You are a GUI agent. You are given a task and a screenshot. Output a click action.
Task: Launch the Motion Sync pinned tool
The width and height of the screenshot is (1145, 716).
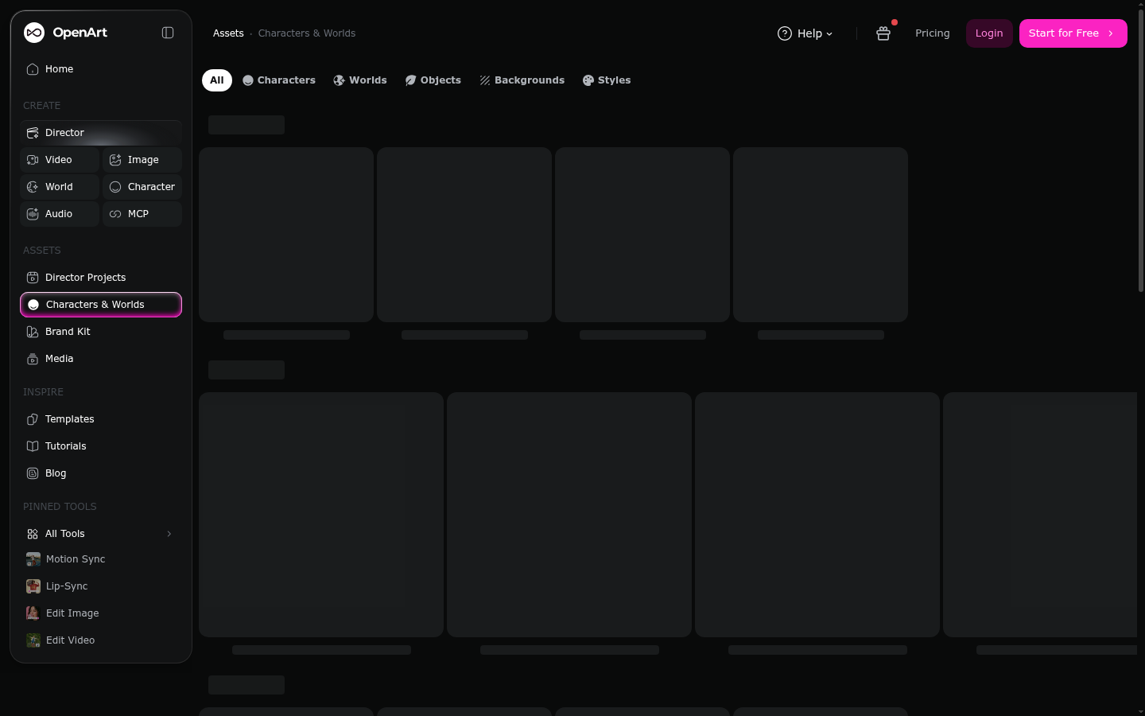[x=101, y=559]
